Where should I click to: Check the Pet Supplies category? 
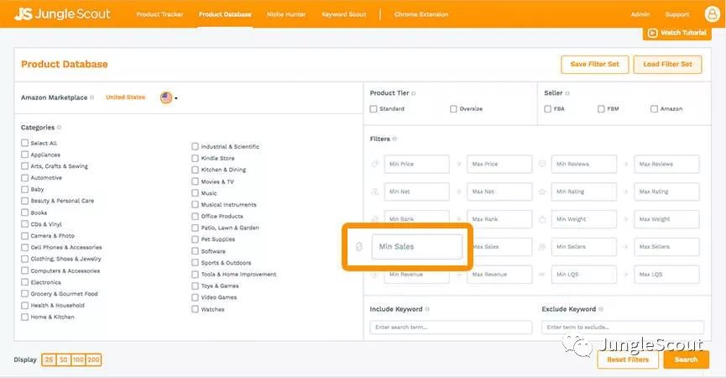coord(196,239)
